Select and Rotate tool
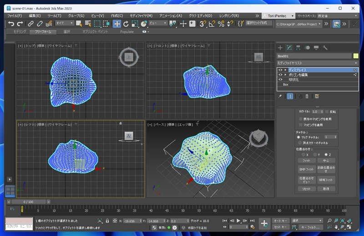364x236 pixels. click(x=126, y=24)
